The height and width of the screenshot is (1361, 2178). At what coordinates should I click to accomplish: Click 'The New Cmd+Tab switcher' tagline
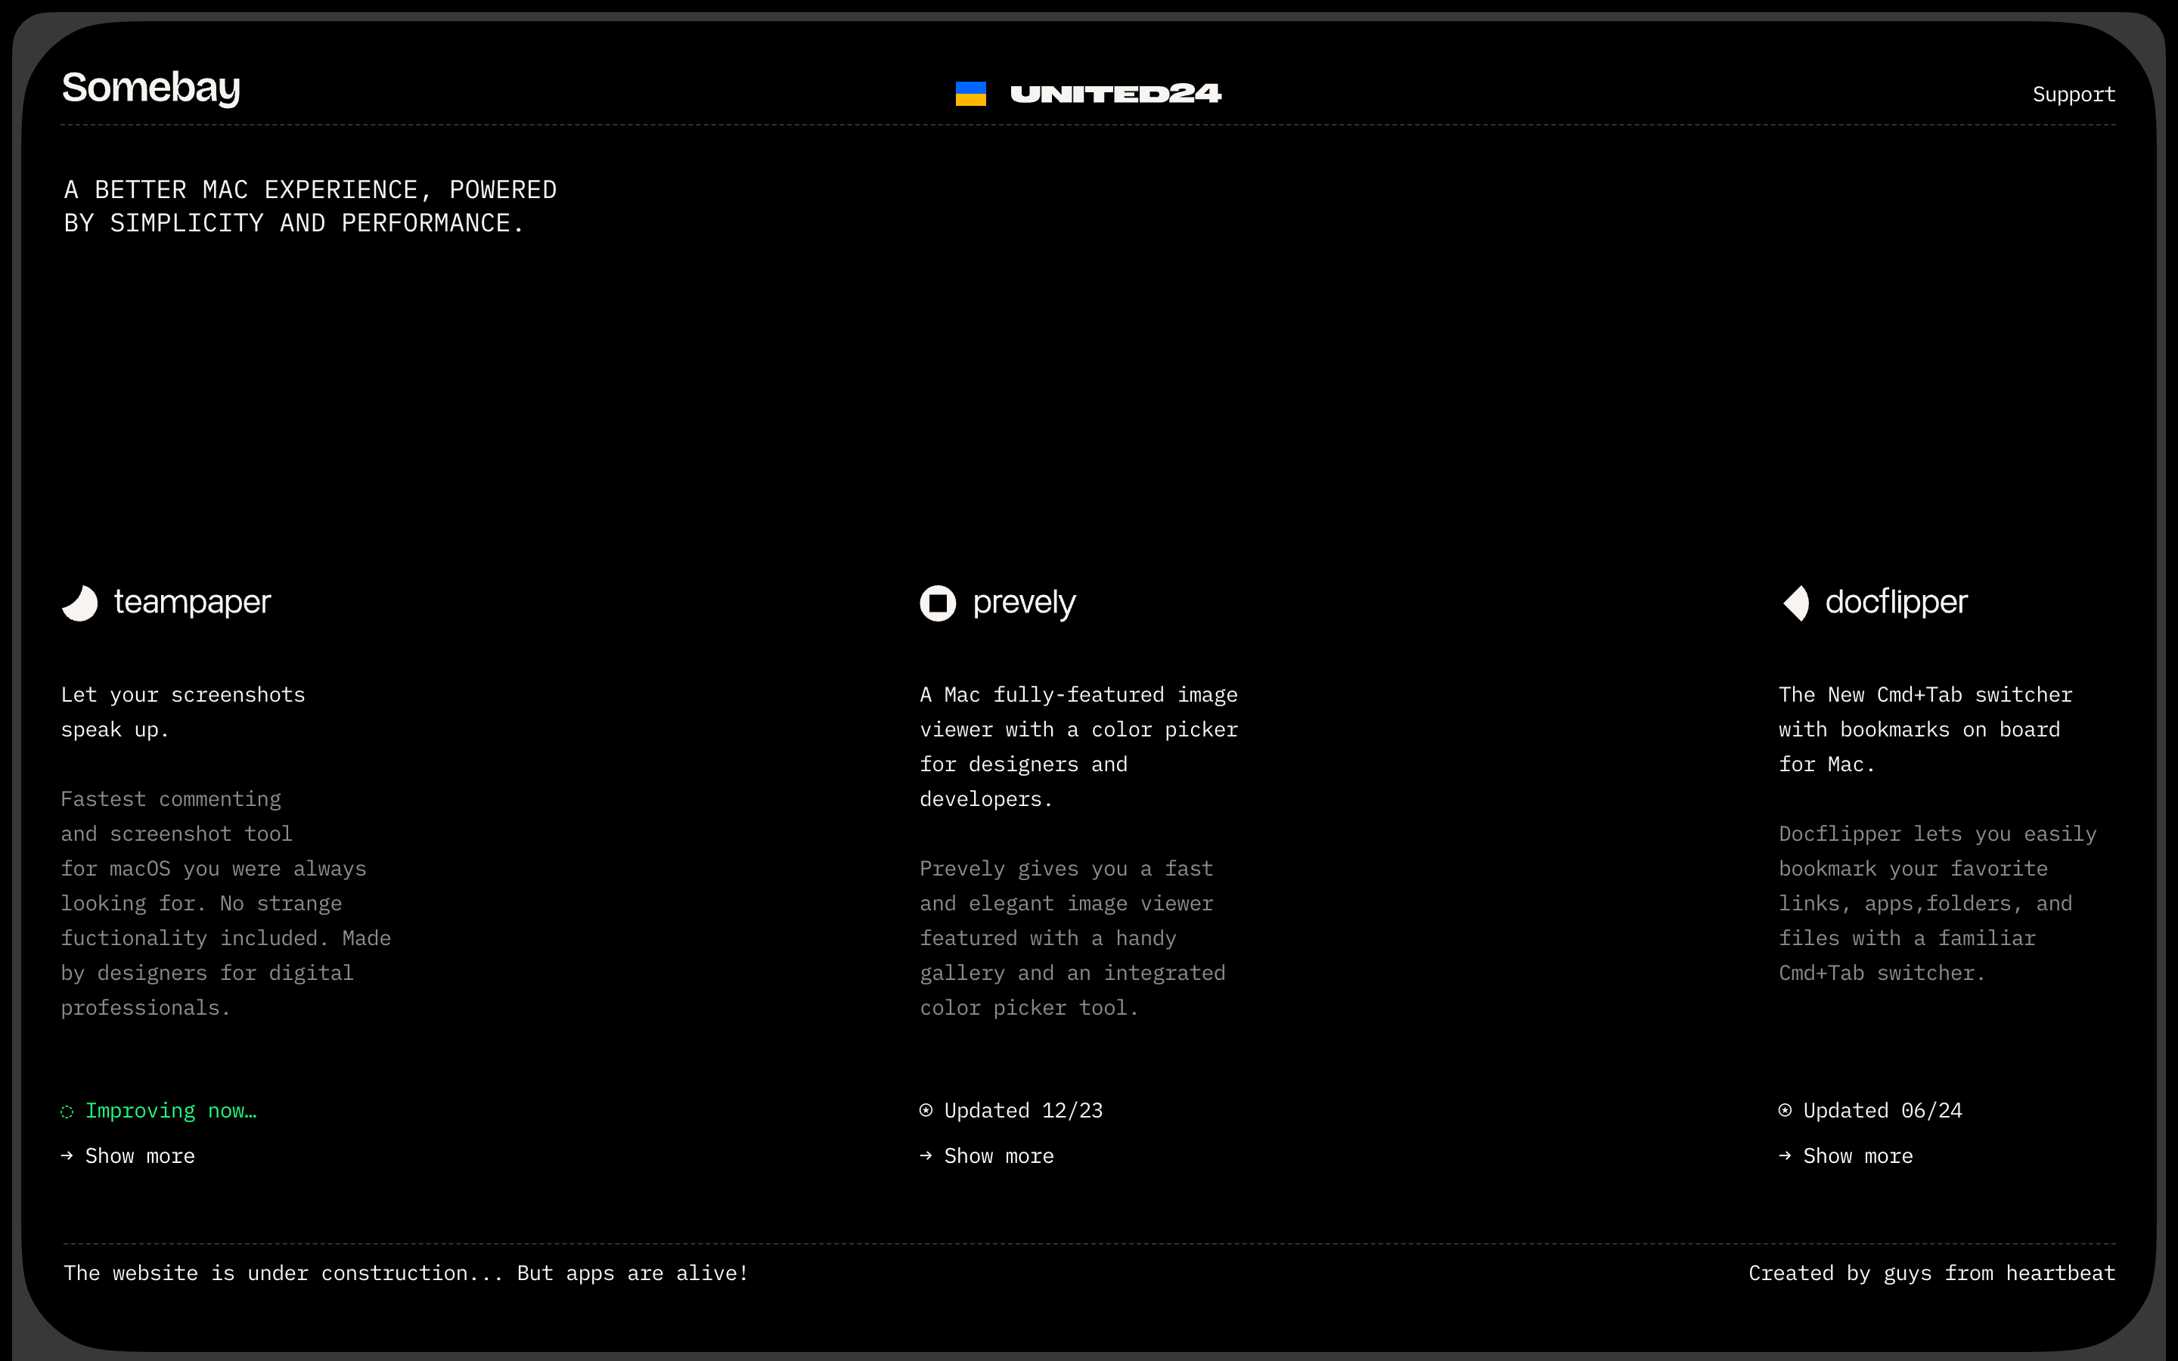(x=1926, y=729)
